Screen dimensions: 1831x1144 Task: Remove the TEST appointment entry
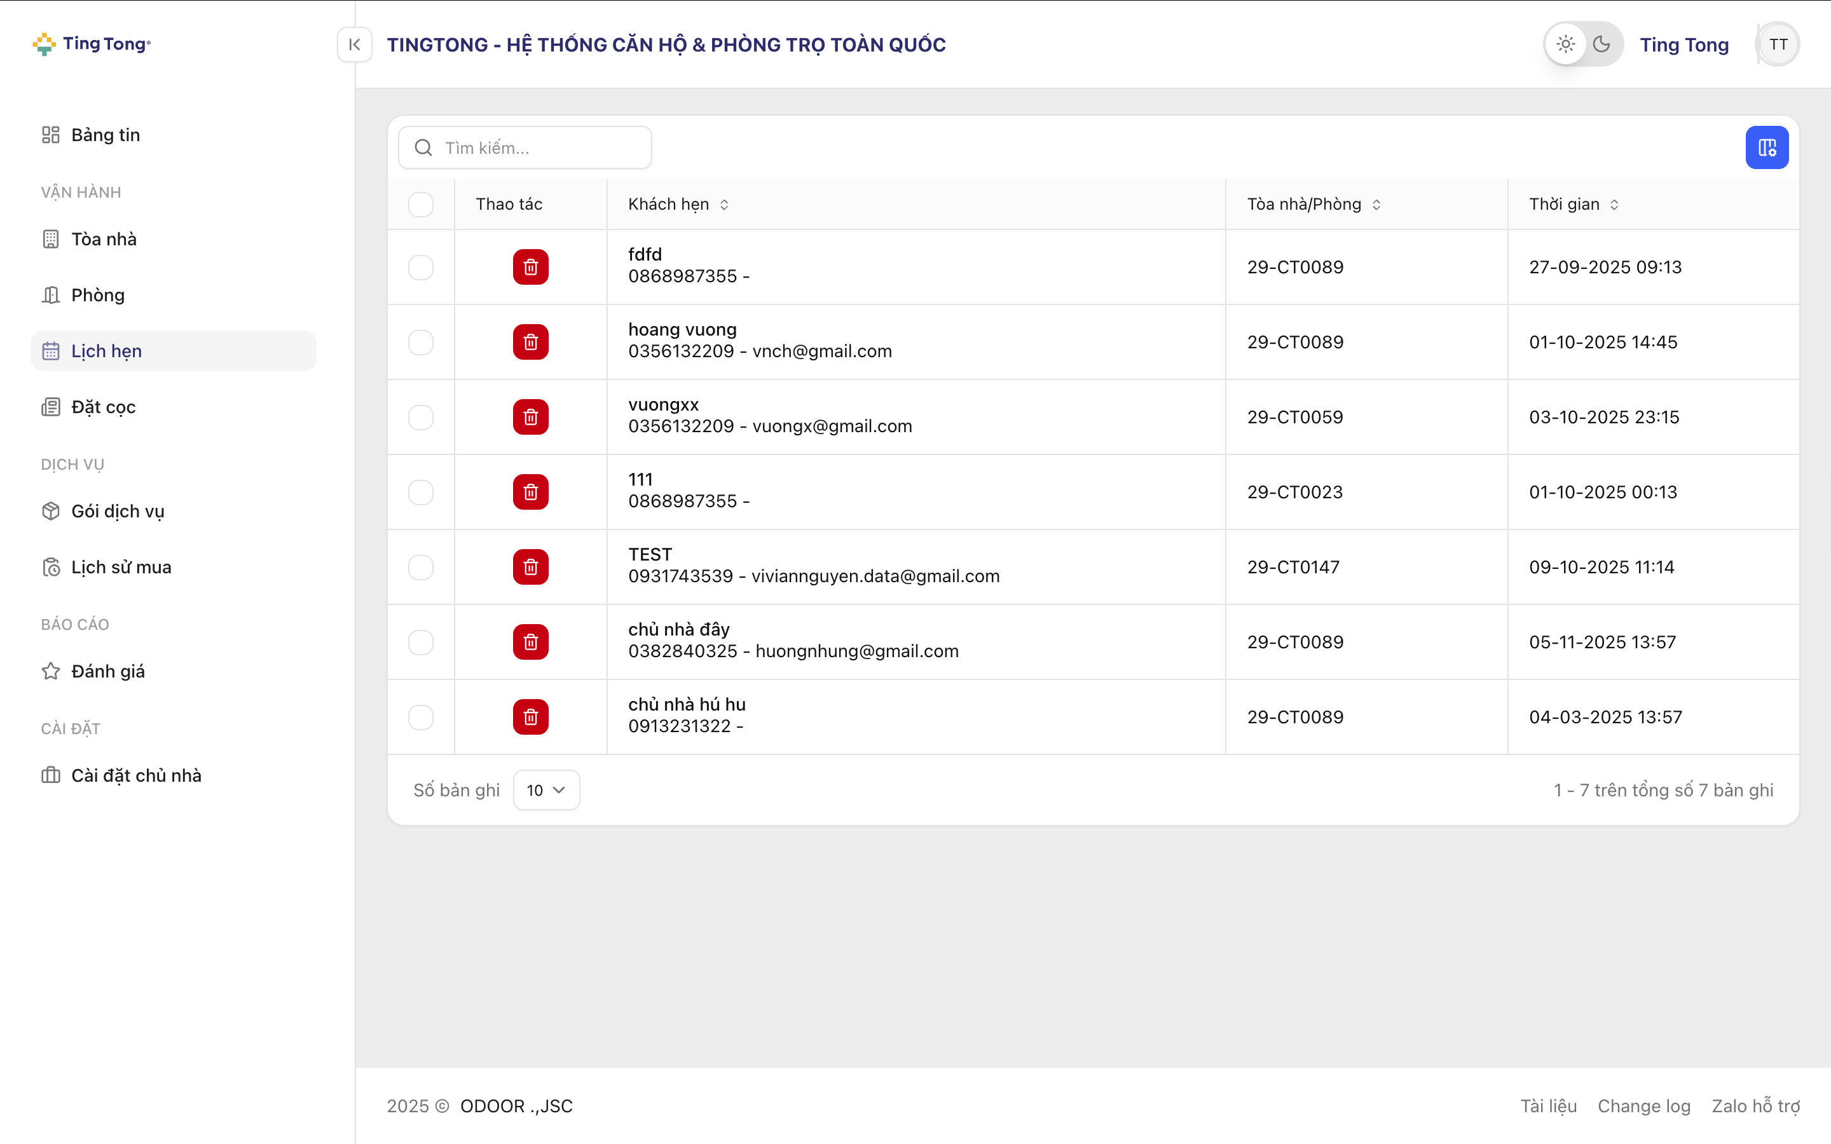tap(530, 567)
